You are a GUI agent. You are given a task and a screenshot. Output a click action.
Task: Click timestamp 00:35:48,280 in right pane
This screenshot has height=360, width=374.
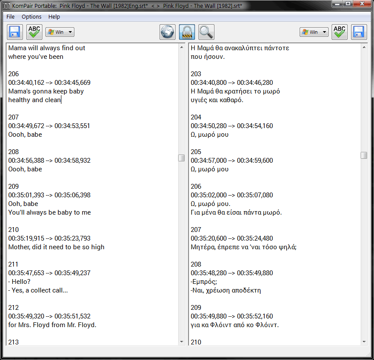coord(209,273)
